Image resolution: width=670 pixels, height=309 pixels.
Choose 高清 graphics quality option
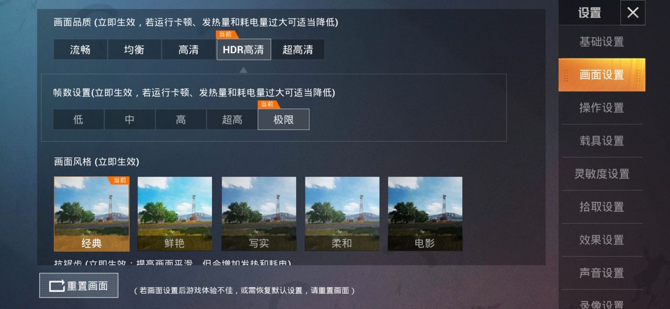(x=189, y=50)
